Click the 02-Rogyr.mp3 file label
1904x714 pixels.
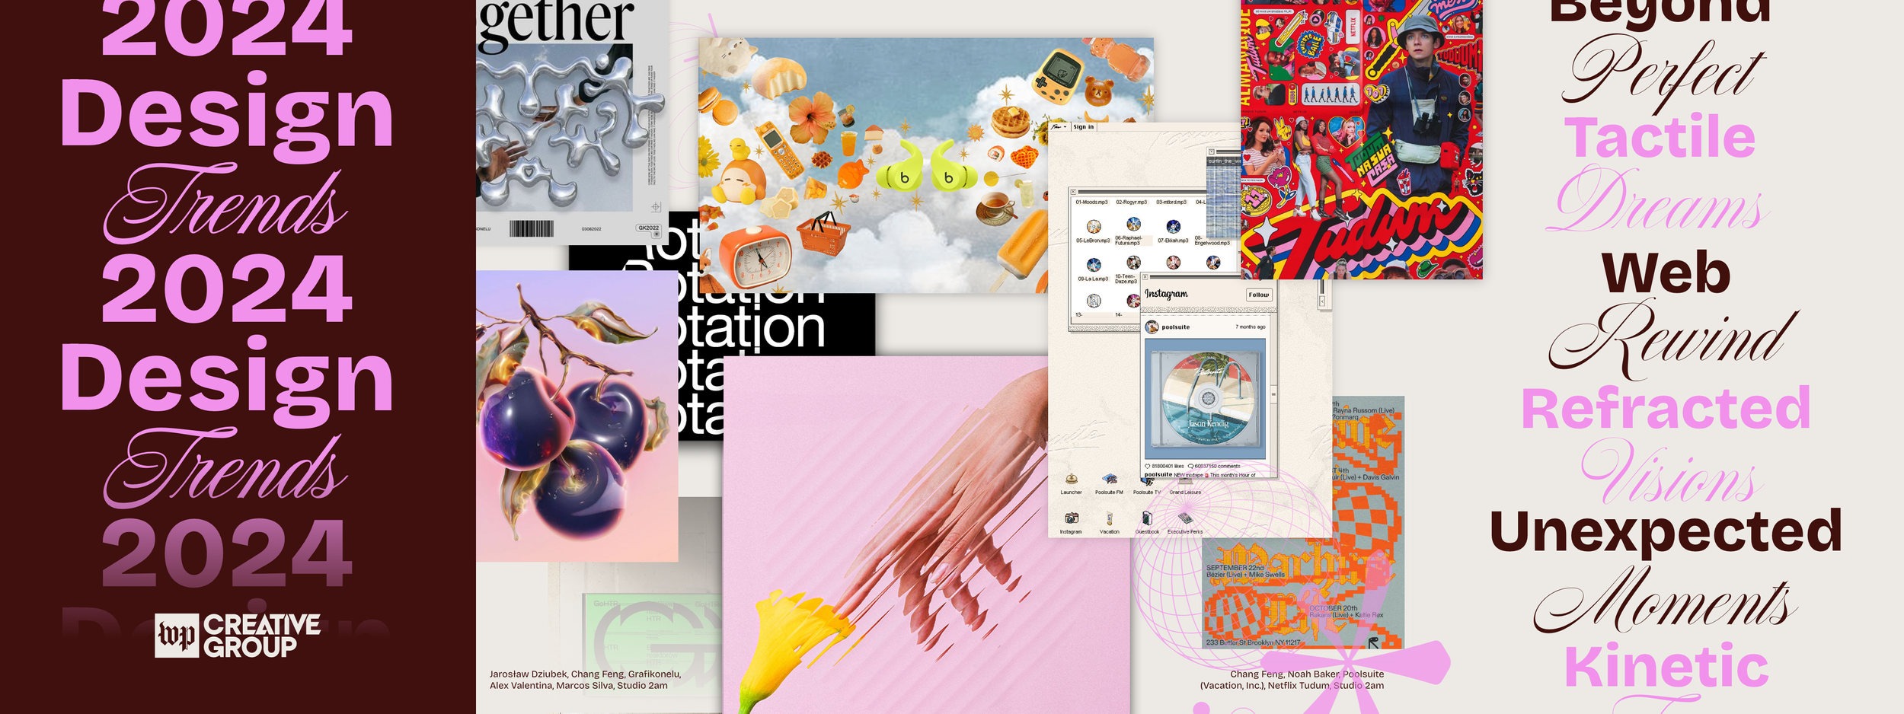tap(1132, 202)
